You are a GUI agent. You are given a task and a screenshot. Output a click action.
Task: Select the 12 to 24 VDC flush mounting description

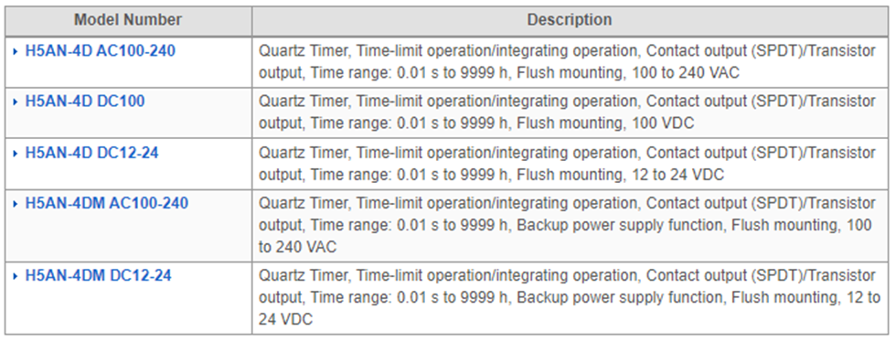[x=567, y=163]
